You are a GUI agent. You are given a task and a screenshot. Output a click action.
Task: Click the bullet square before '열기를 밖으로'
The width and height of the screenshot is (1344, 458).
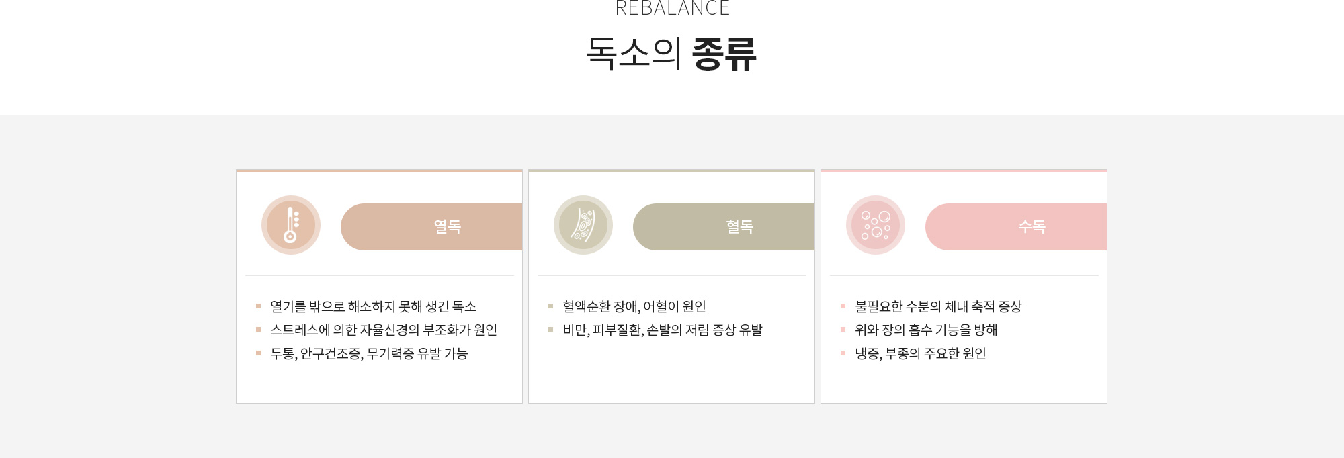tap(258, 306)
